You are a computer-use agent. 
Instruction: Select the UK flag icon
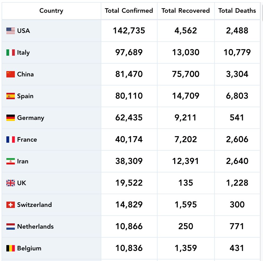pos(11,183)
